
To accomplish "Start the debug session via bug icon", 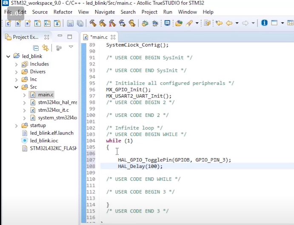I will pos(145,23).
